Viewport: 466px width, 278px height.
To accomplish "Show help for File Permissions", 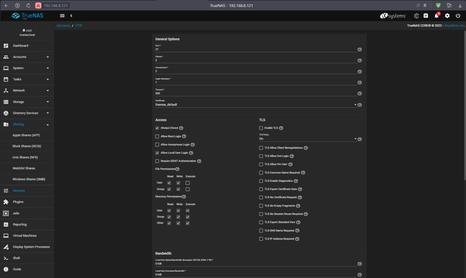I will [x=177, y=169].
